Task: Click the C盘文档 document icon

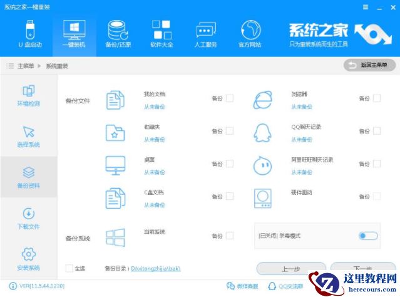Action: click(x=115, y=198)
